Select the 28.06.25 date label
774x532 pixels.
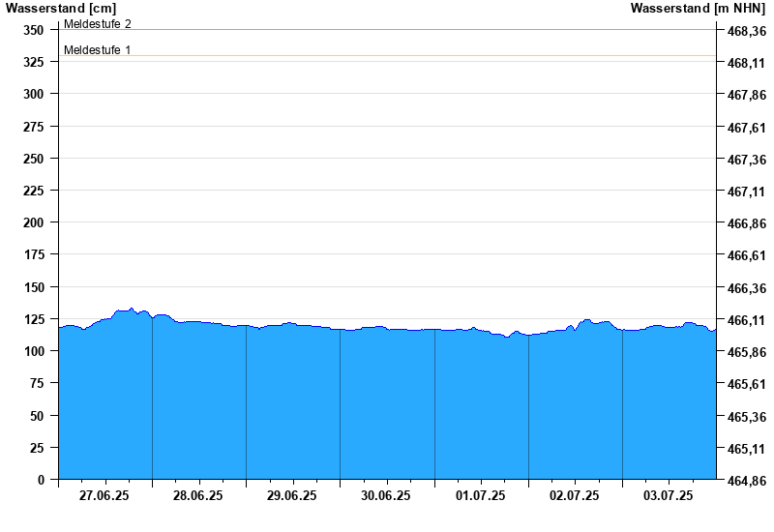coord(198,495)
